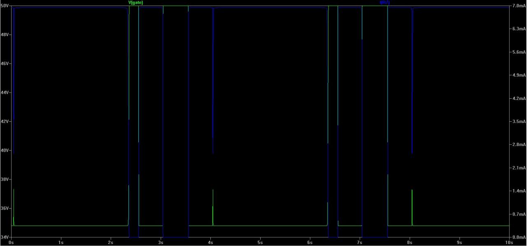Click the green V(gate) trace label
Viewport: 527px width, 246px height.
[136, 2]
